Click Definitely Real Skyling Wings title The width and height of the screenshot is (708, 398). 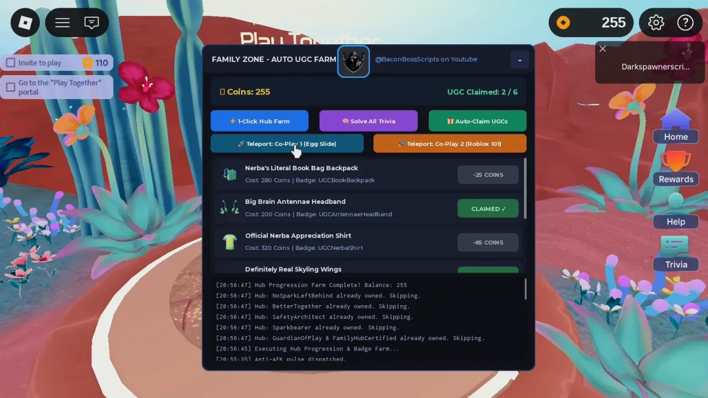coord(293,269)
